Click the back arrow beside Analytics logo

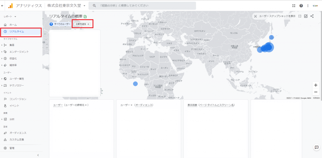tap(3, 6)
